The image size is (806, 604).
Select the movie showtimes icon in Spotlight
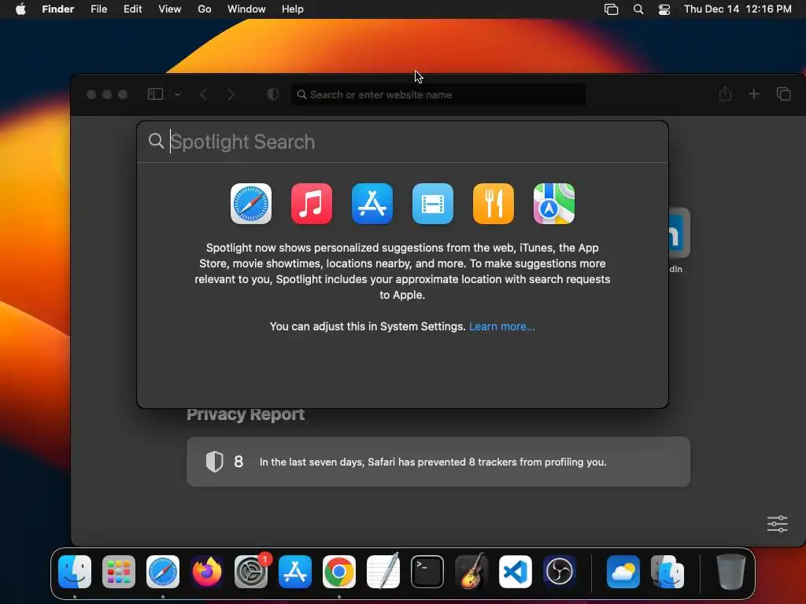433,204
